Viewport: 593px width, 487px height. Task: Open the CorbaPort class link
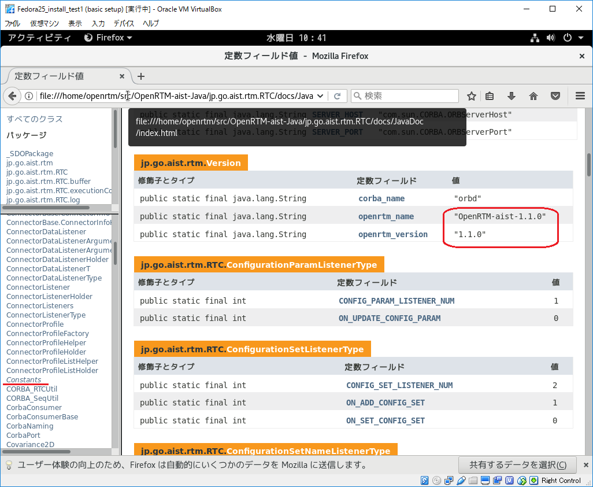(x=23, y=435)
